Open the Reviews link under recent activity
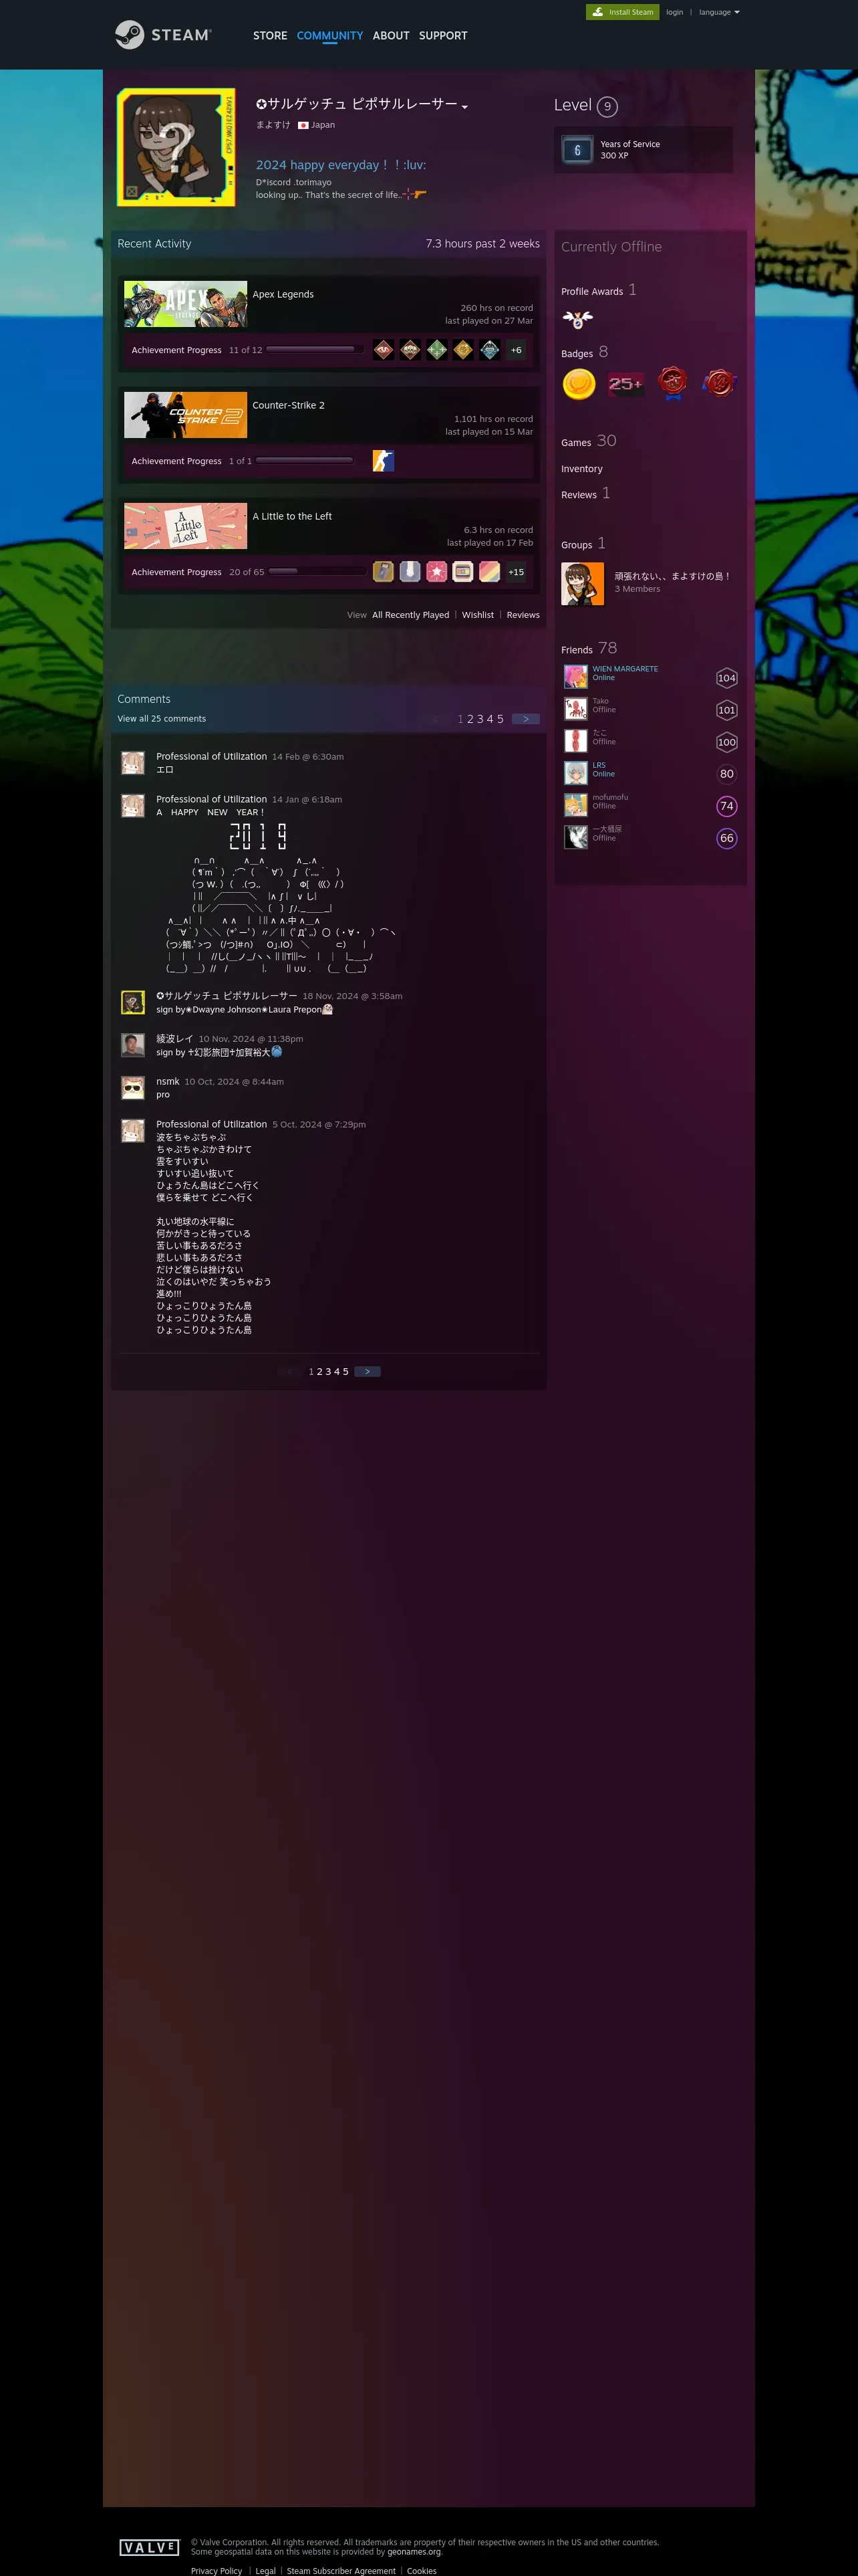Image resolution: width=858 pixels, height=2576 pixels. pos(523,615)
